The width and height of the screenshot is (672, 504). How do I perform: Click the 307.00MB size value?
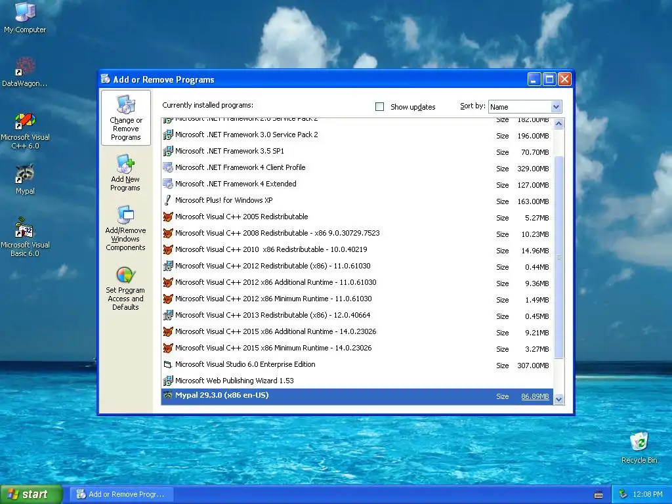pos(533,366)
